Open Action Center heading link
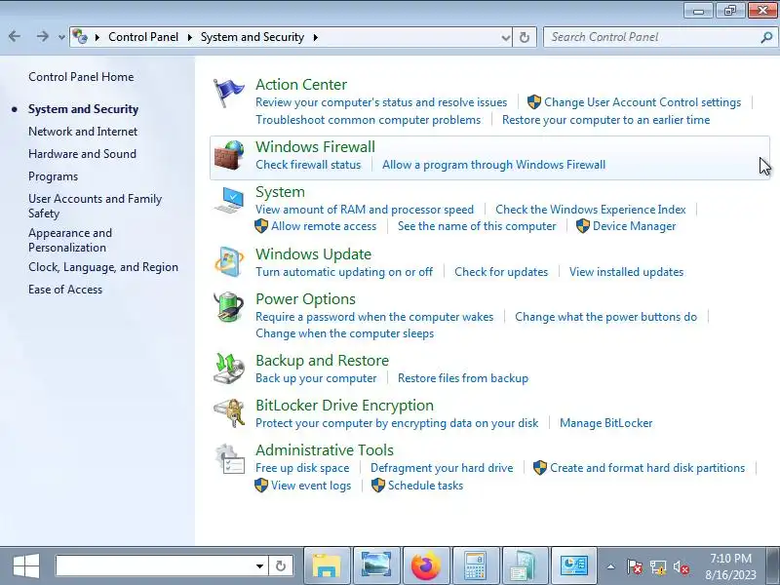Viewport: 780px width, 585px height. pos(301,85)
